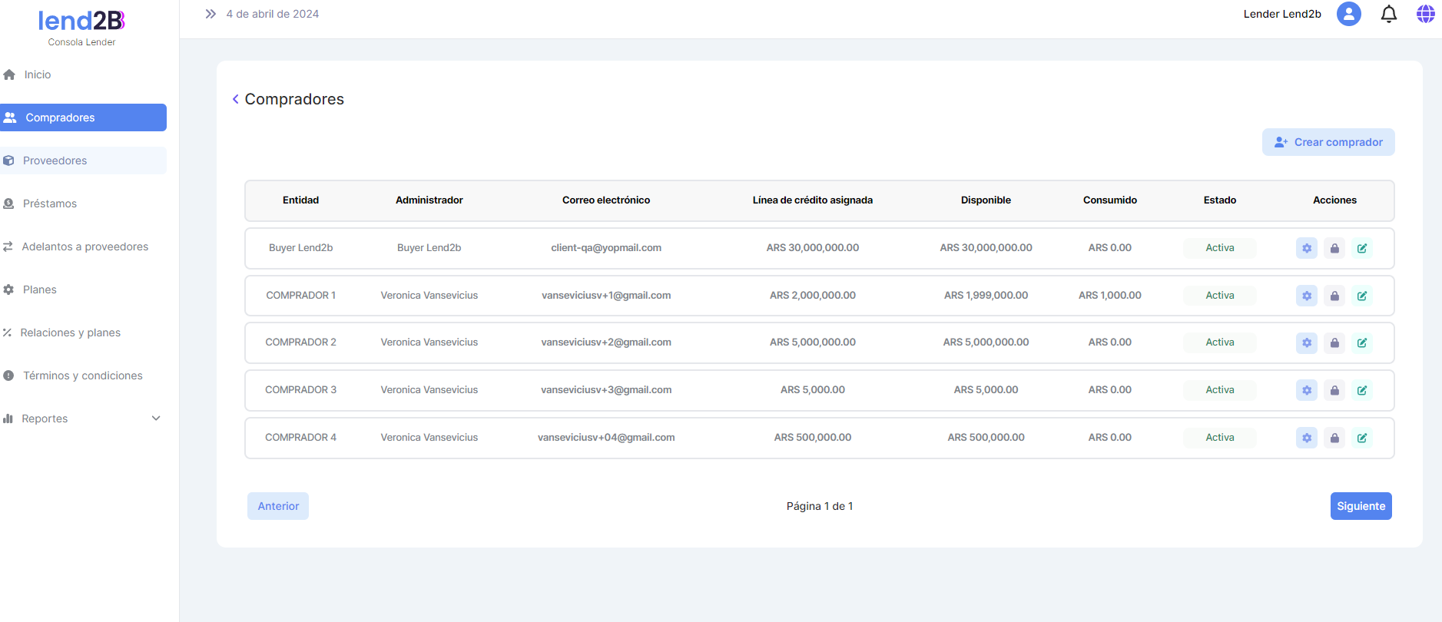
Task: Go to next page with Siguiente
Action: point(1361,506)
